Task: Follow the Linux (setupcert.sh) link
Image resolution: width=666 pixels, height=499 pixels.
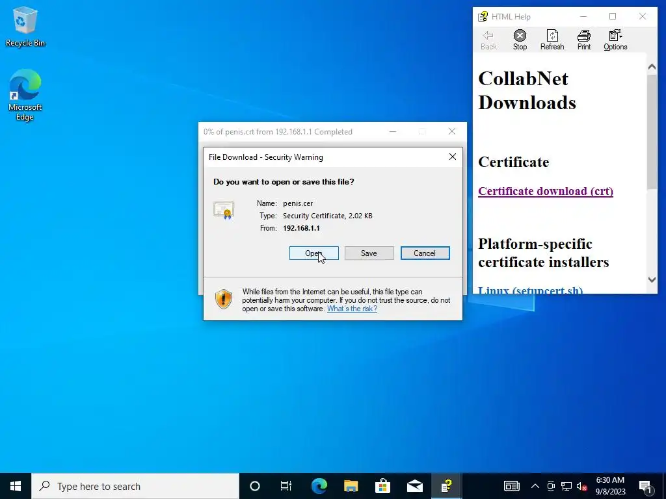Action: pos(531,290)
